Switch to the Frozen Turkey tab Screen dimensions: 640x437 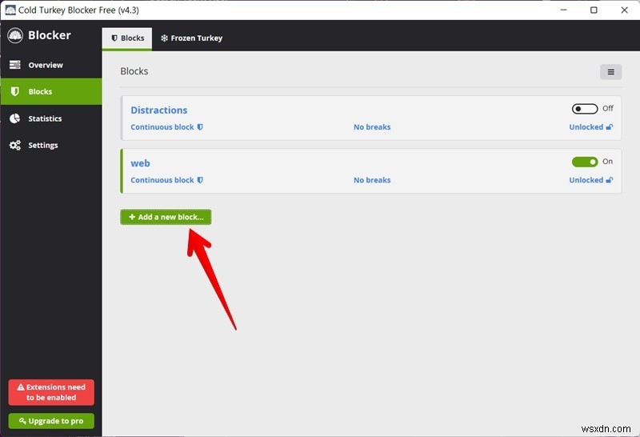click(191, 38)
